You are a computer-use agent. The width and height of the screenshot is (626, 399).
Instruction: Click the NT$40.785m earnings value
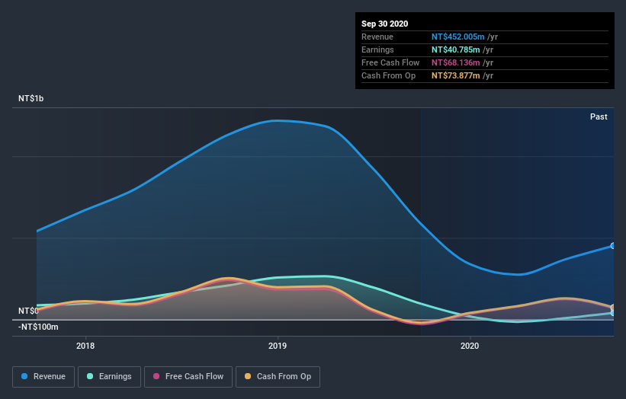pos(455,49)
